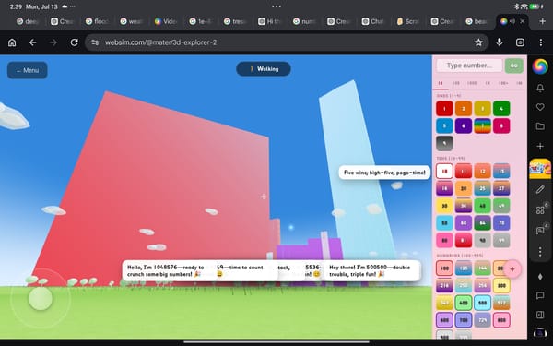Reload the current page
Viewport: 553px width, 346px height.
pyautogui.click(x=74, y=42)
